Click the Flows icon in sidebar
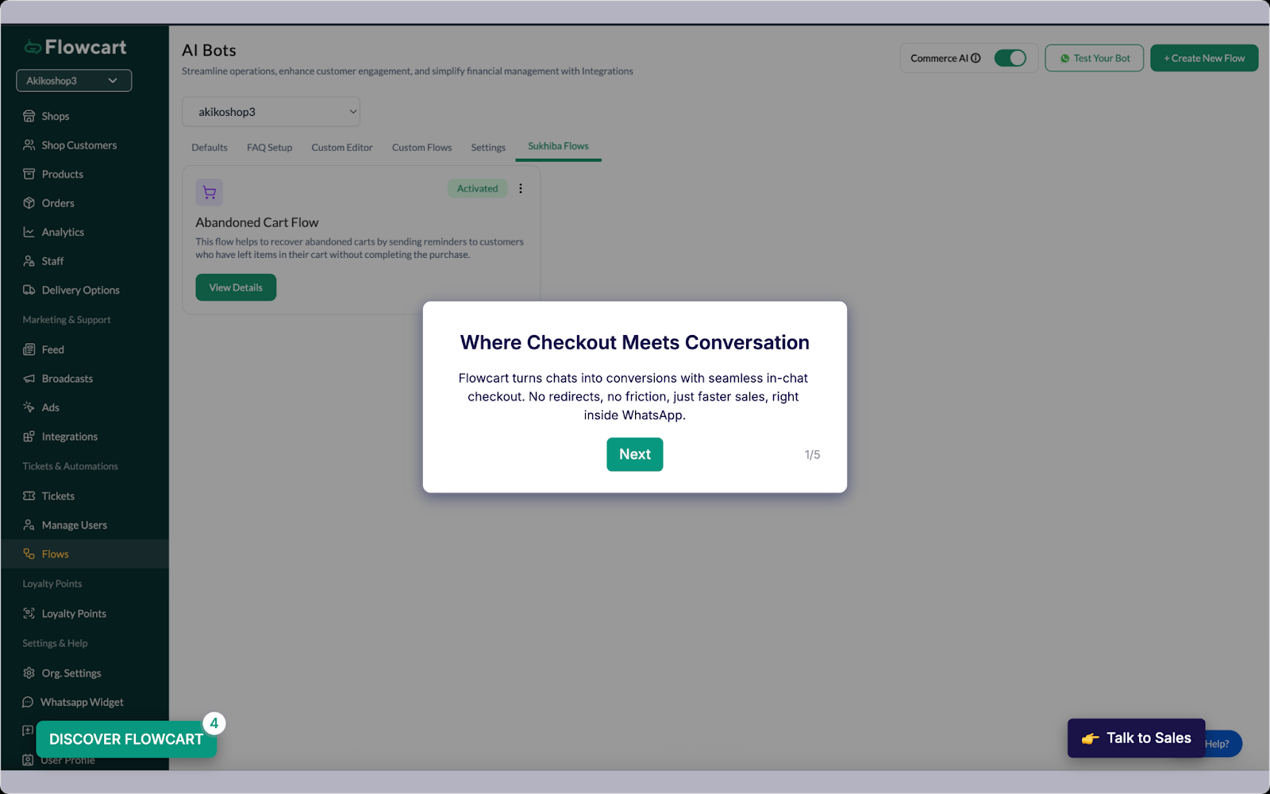 [x=29, y=554]
